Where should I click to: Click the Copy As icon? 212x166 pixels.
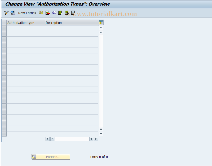(x=41, y=13)
